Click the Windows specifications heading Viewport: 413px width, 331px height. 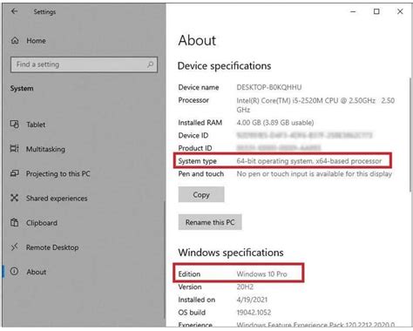[231, 253]
